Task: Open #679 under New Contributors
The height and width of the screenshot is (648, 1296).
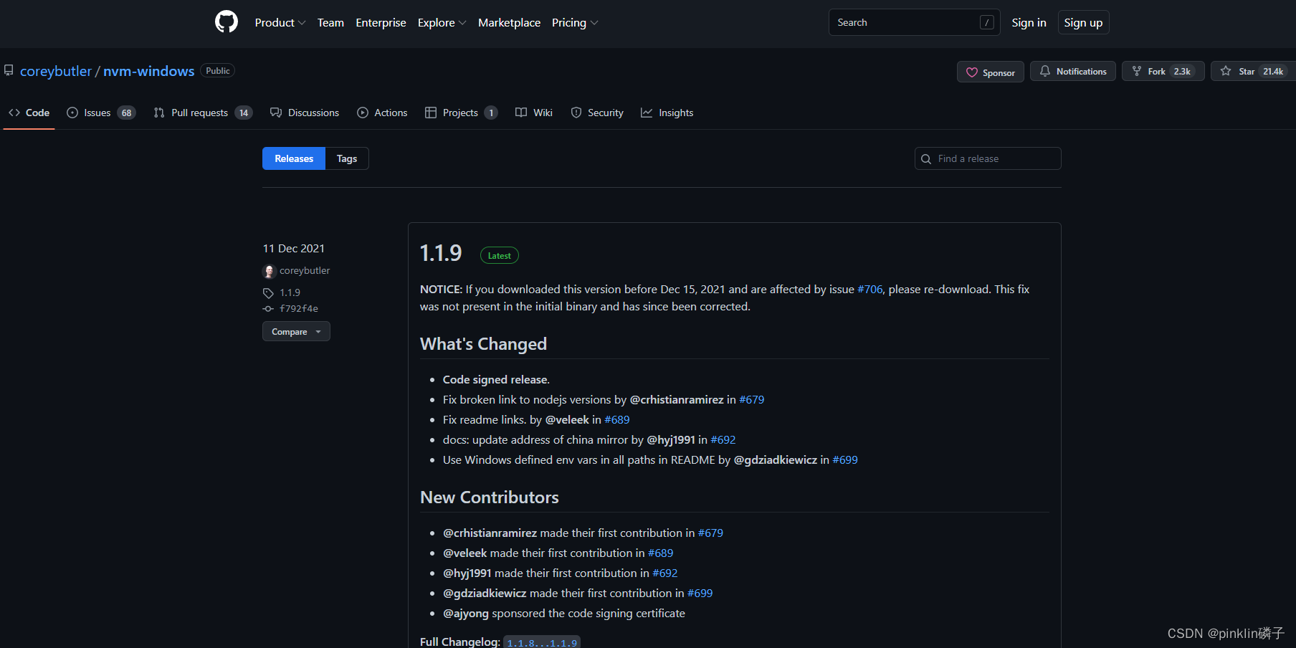Action: 710,533
